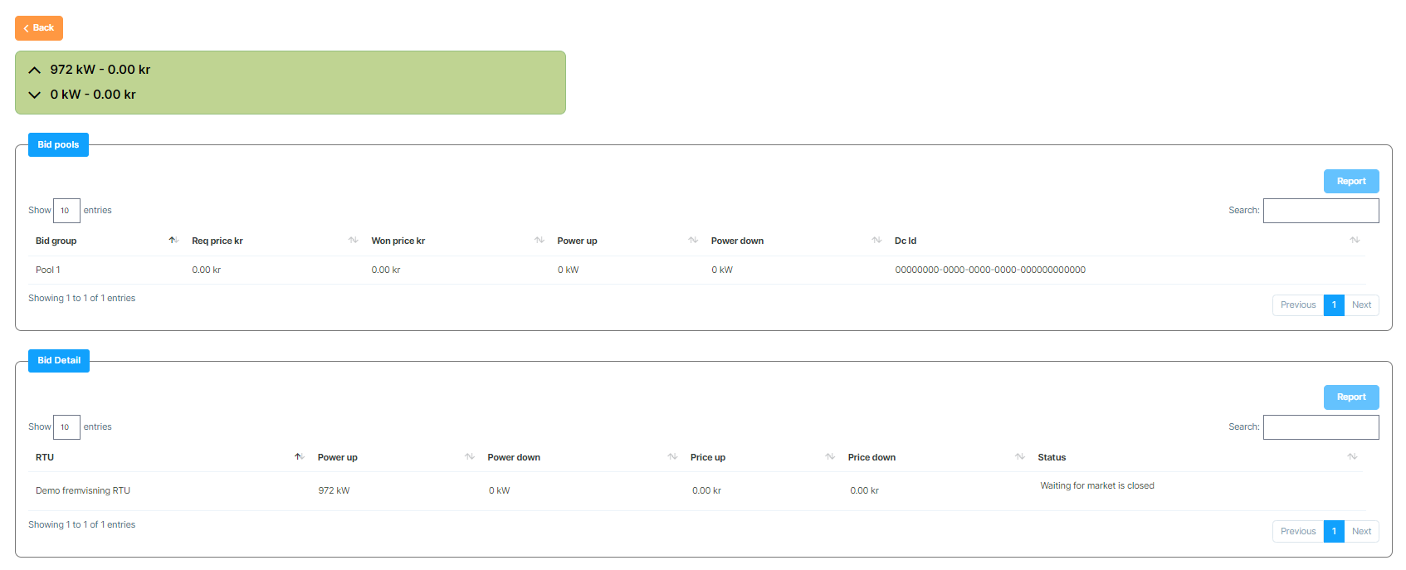Sort by Won price kr column arrow
The width and height of the screenshot is (1406, 570).
[539, 241]
